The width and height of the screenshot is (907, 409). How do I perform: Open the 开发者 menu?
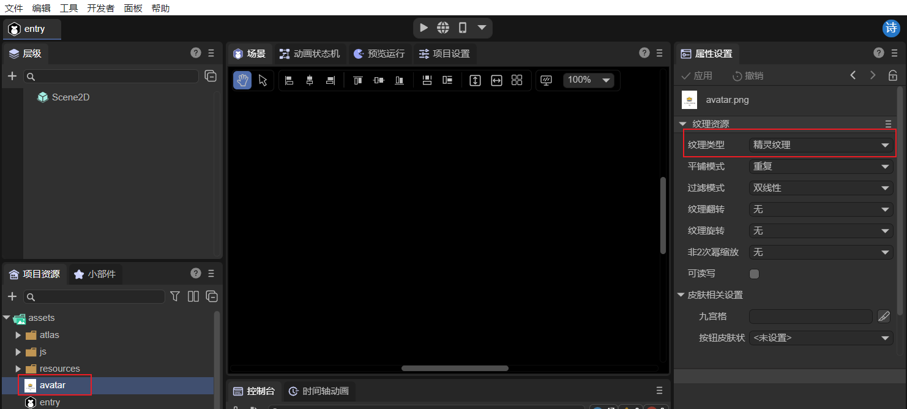click(x=100, y=8)
